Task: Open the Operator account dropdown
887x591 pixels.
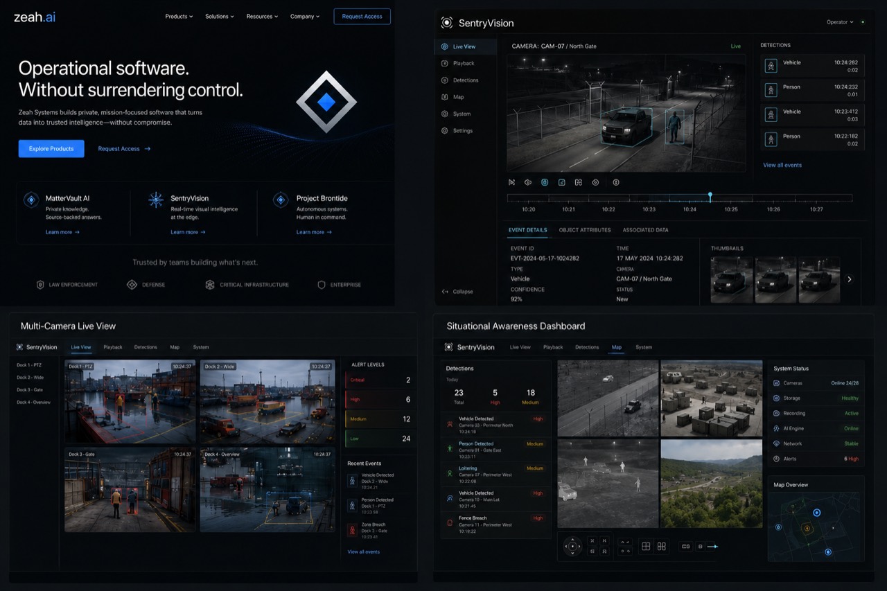Action: (840, 22)
